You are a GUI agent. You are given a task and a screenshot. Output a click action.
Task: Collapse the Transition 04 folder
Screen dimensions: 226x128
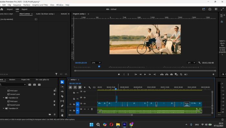(x=4, y=108)
